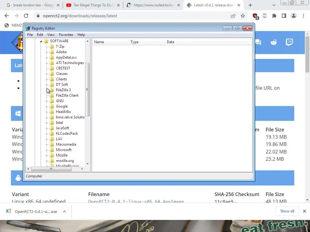Select the ATI Technologies key

70,63
